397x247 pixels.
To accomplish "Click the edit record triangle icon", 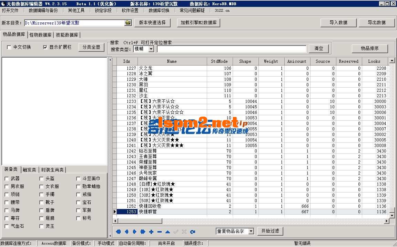I will coord(167,232).
